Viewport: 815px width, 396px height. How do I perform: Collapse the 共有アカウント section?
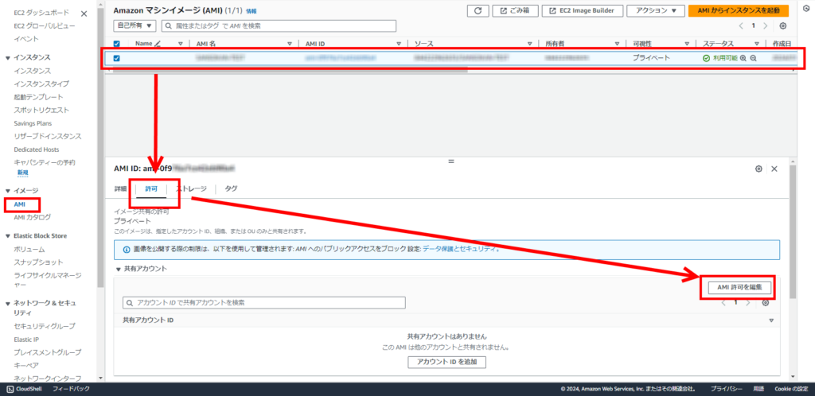(118, 269)
